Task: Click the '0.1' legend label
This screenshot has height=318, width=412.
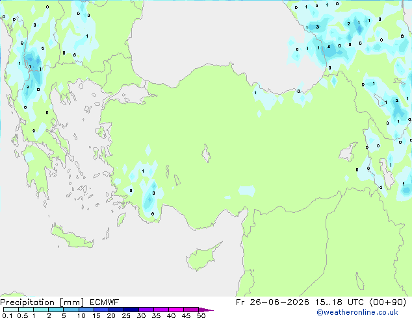Action: [x=7, y=315]
